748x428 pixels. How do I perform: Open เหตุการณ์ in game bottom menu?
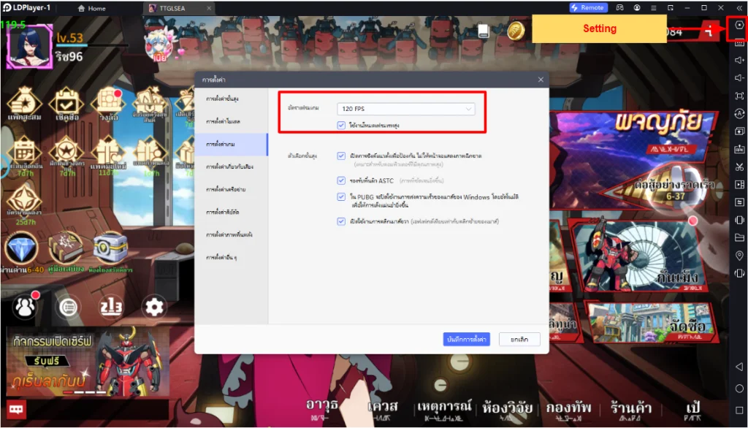(444, 410)
